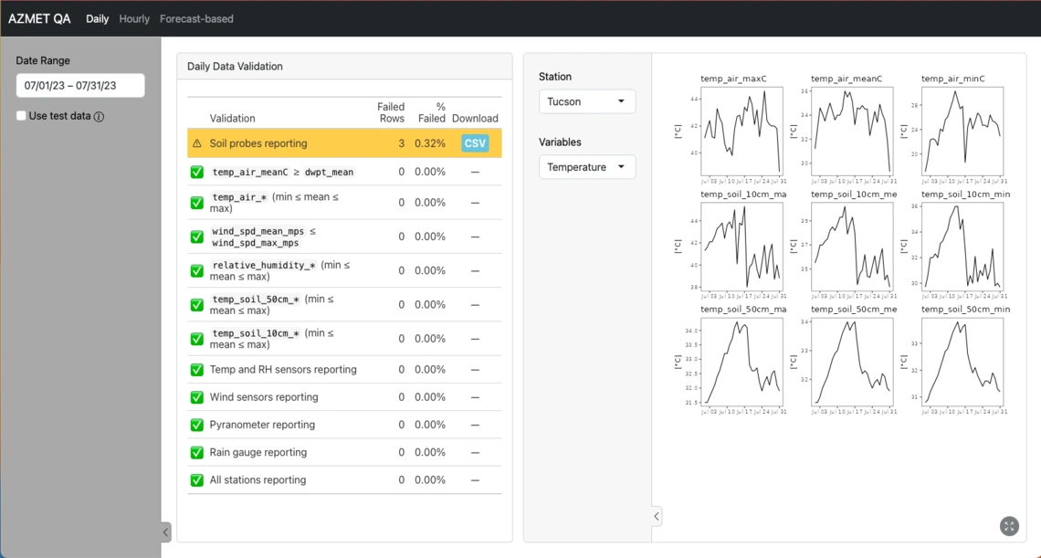Click the Download column header
1041x558 pixels.
click(475, 118)
